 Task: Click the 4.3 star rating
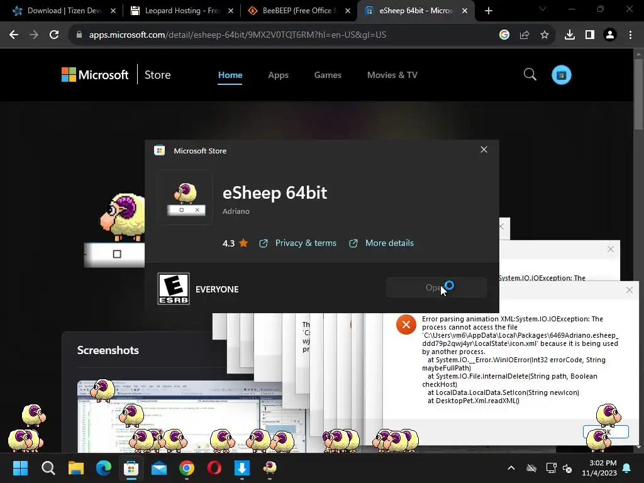point(235,243)
